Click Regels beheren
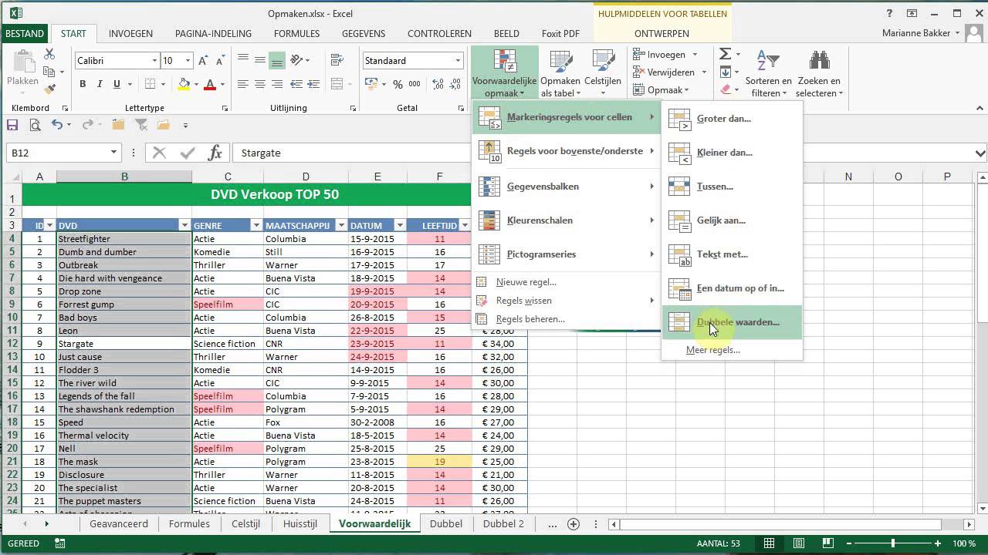This screenshot has height=555, width=988. coord(530,319)
